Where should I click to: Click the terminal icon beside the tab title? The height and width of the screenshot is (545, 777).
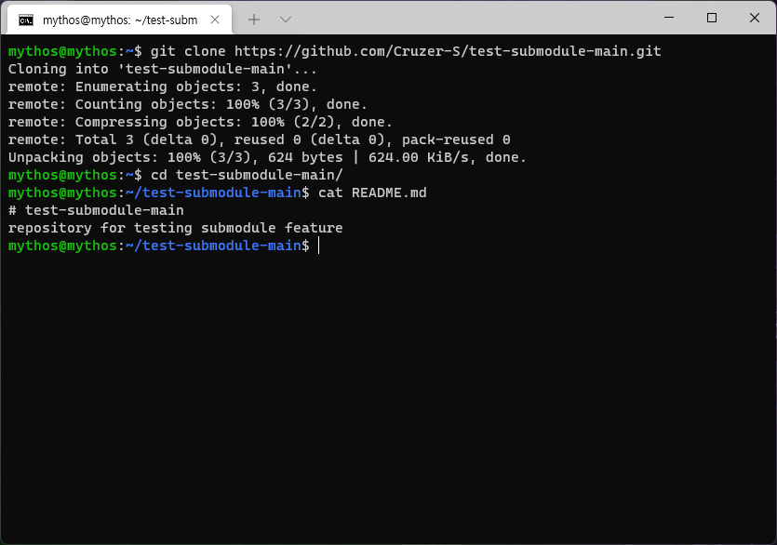coord(26,18)
